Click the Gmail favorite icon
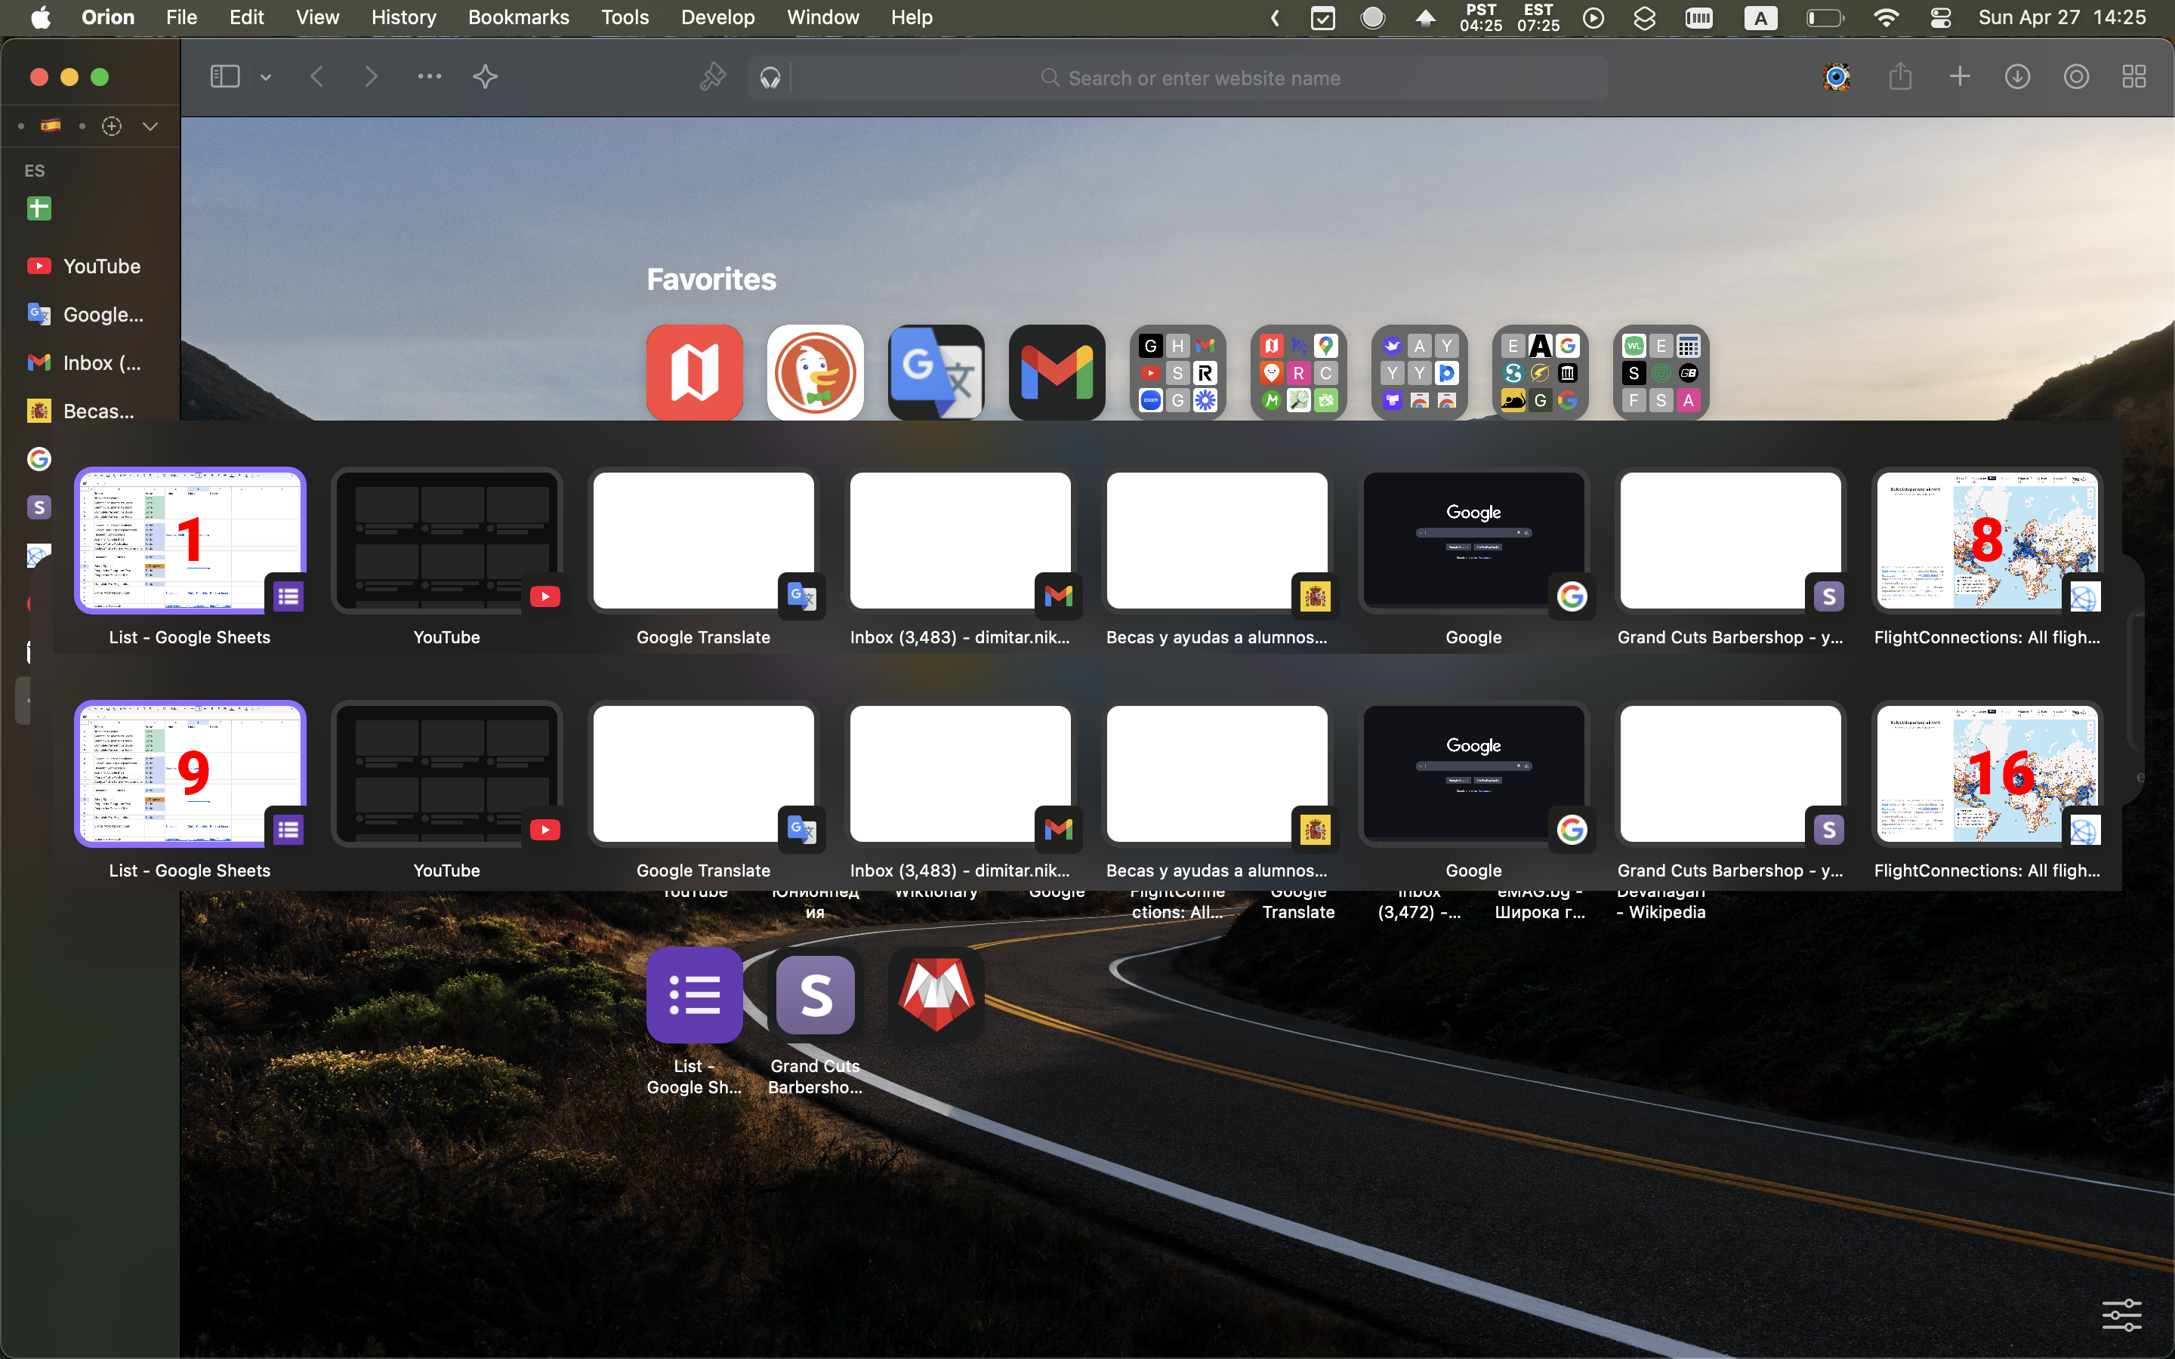This screenshot has width=2175, height=1359. click(1057, 372)
